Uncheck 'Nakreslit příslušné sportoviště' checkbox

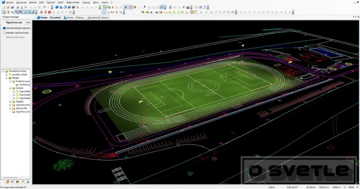click(x=4, y=28)
